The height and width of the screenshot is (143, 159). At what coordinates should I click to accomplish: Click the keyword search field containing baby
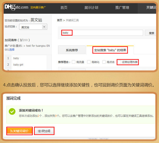pyautogui.click(x=101, y=33)
